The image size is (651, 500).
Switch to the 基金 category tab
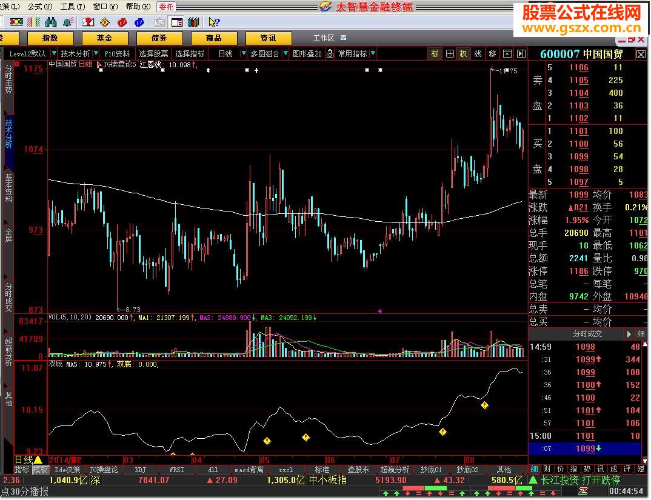point(105,38)
